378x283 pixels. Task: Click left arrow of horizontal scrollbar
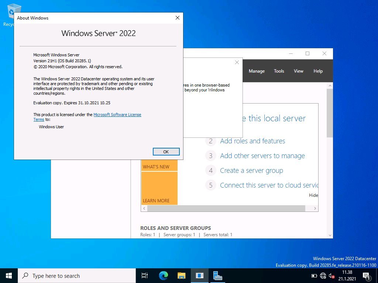point(144,209)
